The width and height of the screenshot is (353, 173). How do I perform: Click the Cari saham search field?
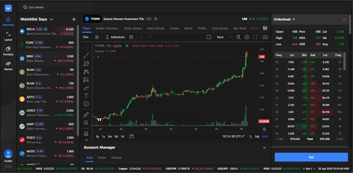click(x=56, y=7)
